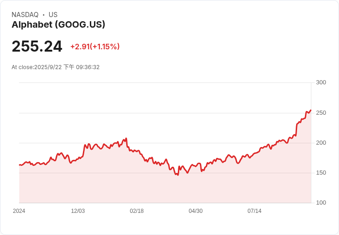This screenshot has height=235, width=339.
Task: Click the 255.24 current price
Action: [37, 47]
